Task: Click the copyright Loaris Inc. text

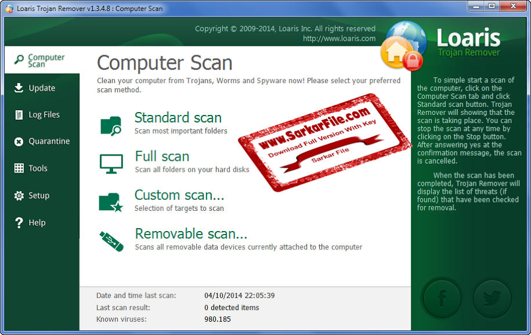Action: [x=285, y=29]
